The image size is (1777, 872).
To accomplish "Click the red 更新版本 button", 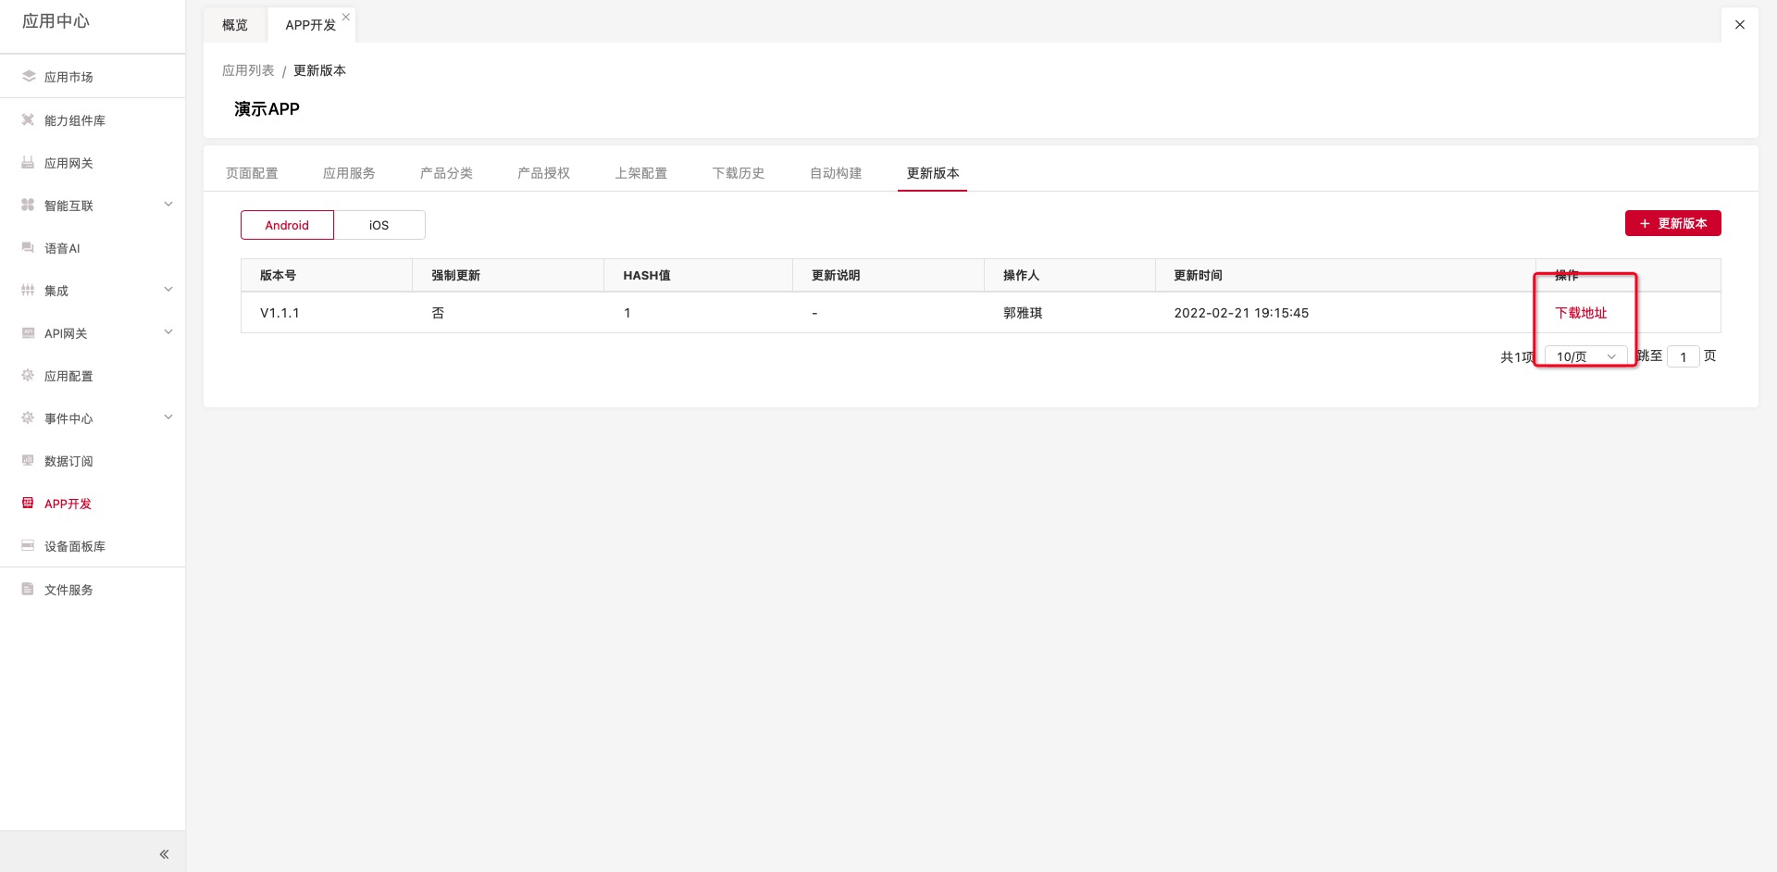I will point(1672,223).
